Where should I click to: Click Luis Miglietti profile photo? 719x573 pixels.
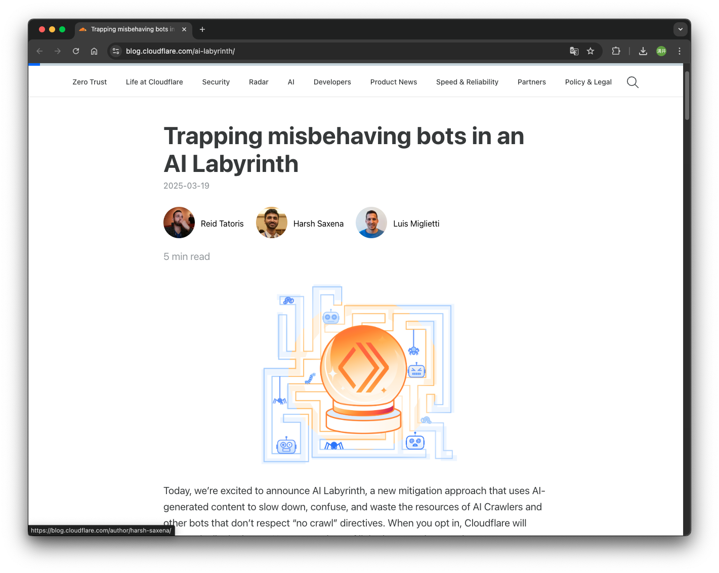tap(371, 223)
